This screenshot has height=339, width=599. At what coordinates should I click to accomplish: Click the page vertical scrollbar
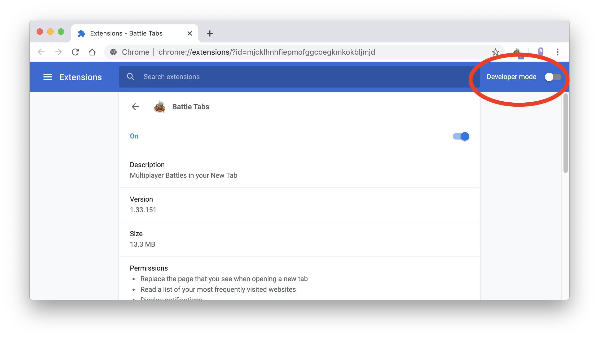(565, 133)
